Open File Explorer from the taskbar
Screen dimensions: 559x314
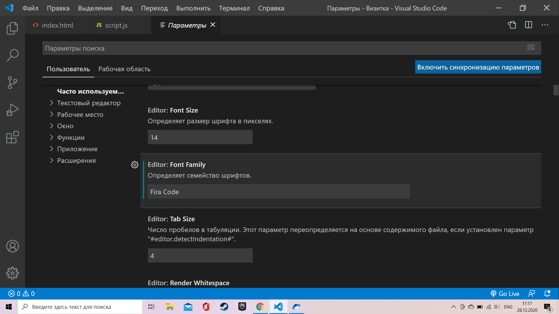coord(170,307)
